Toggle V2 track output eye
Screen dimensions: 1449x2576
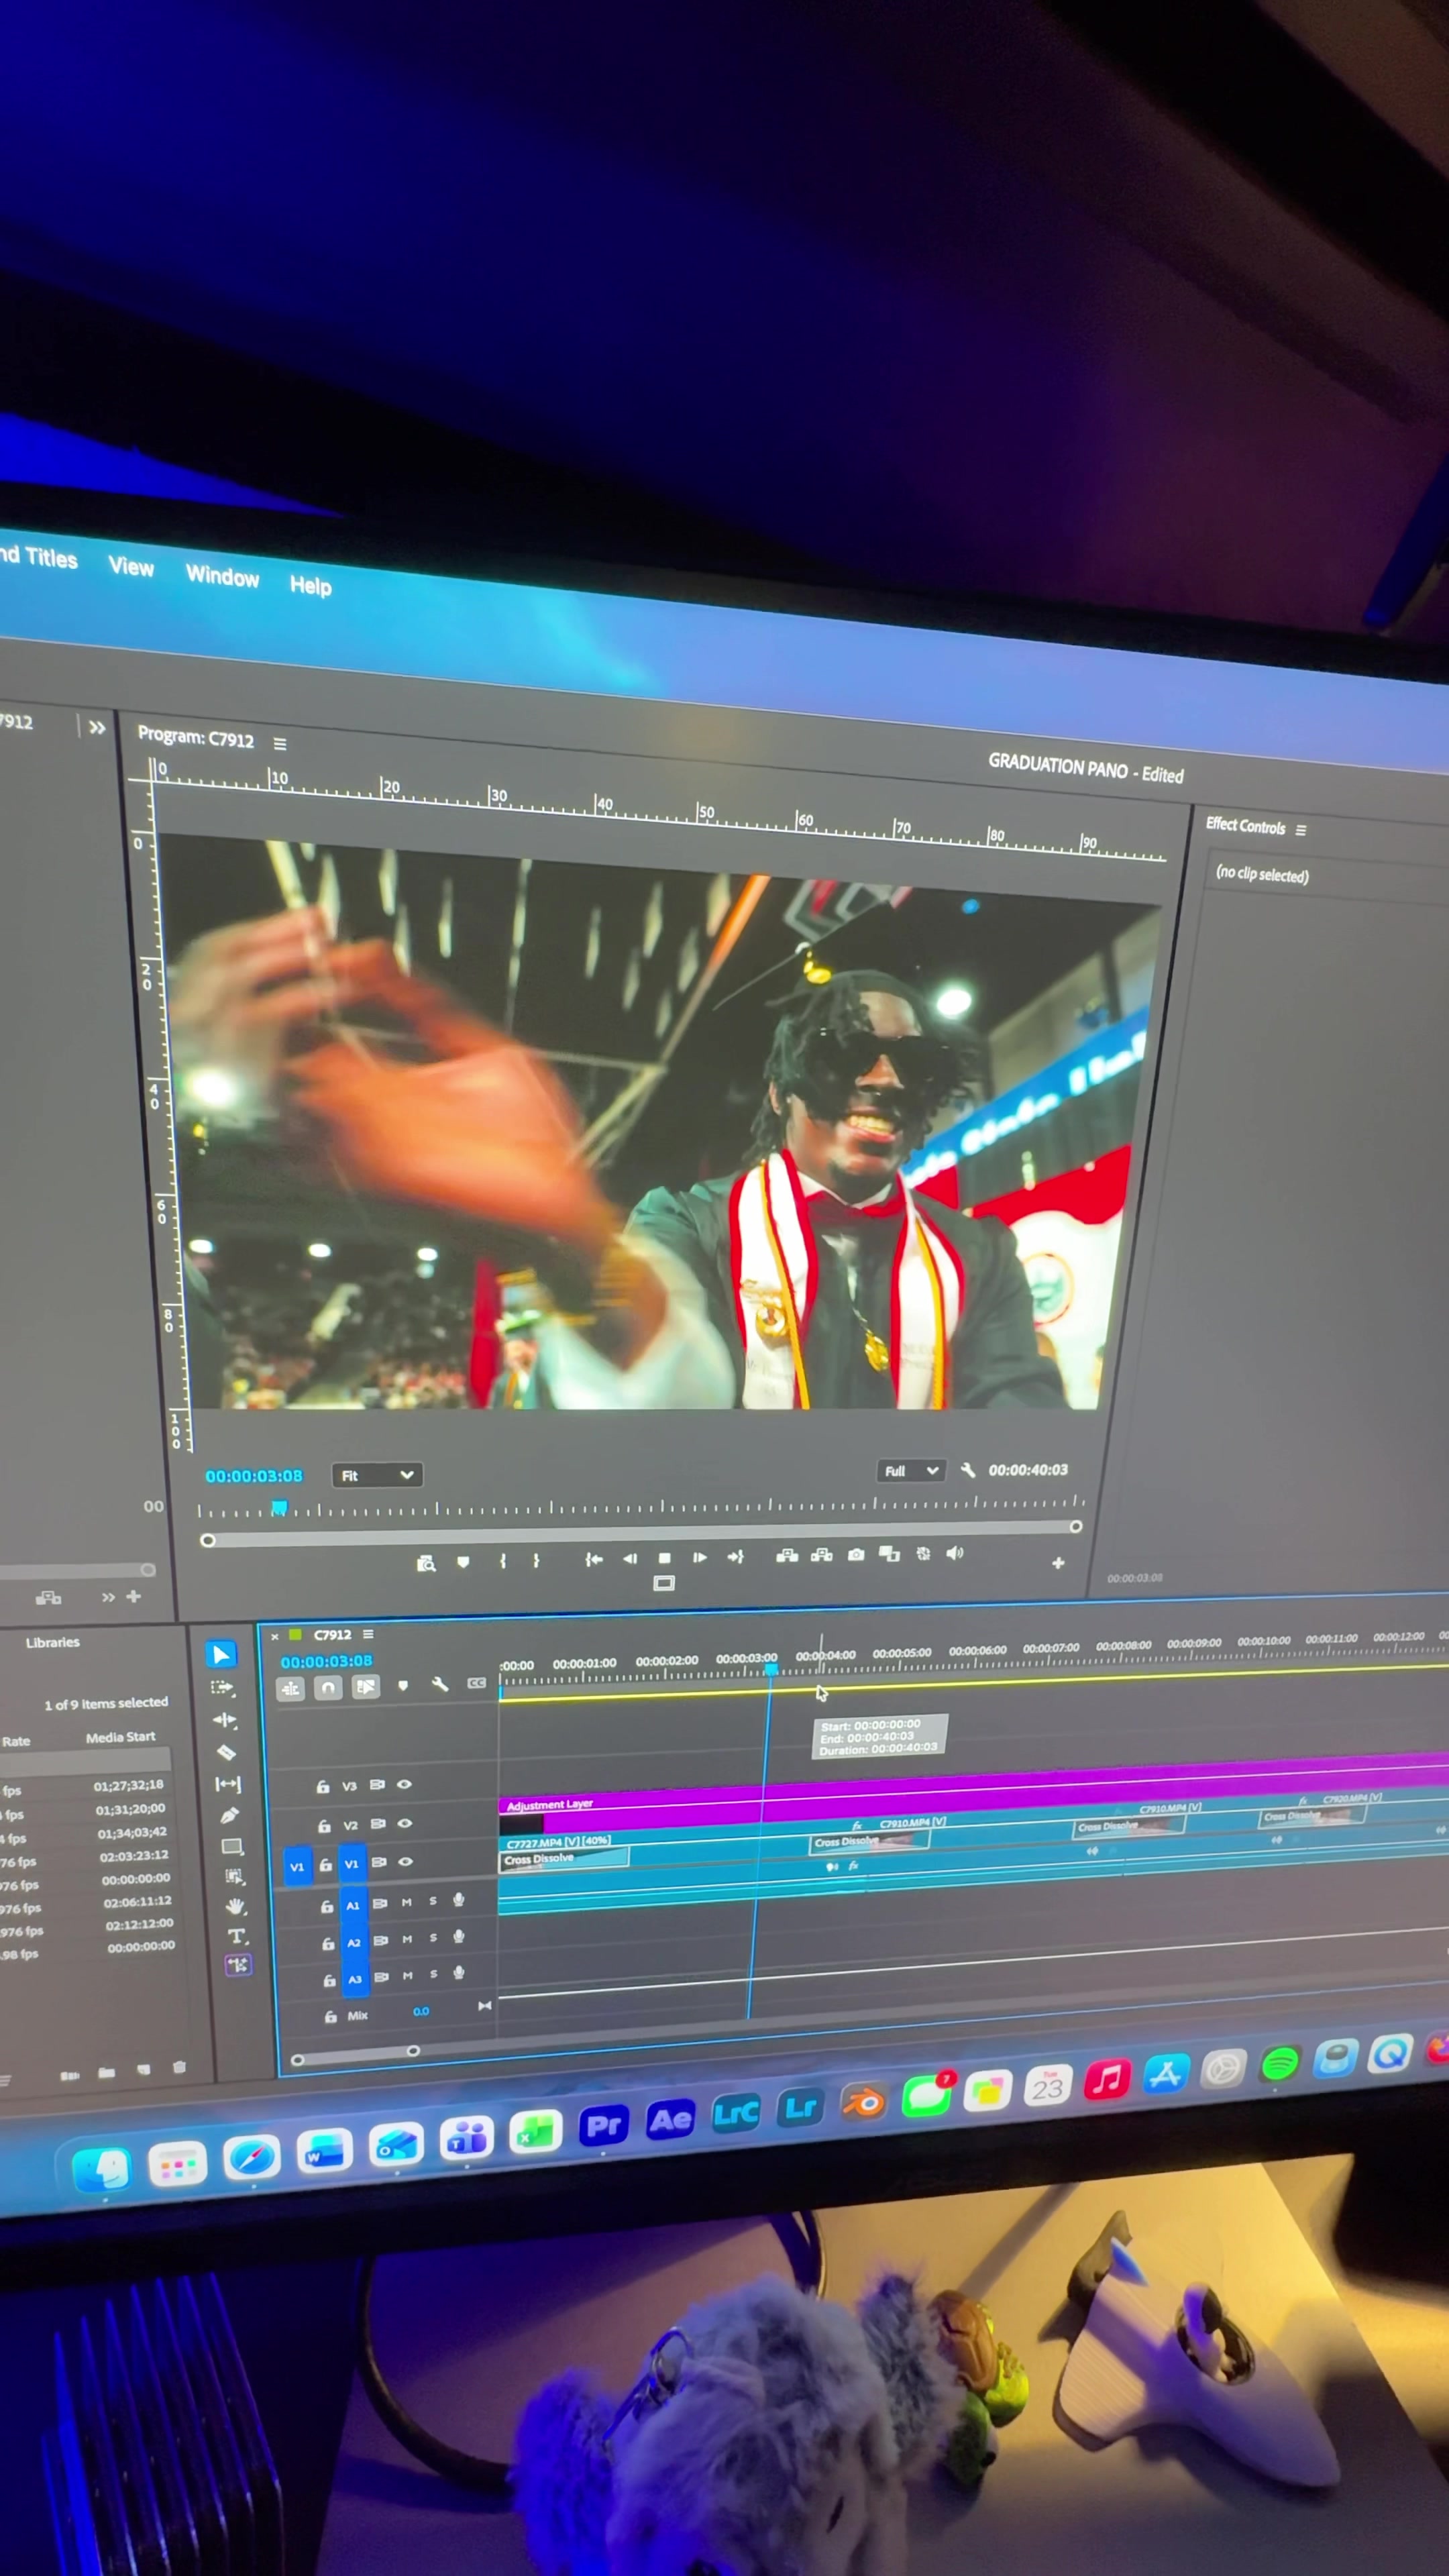[x=405, y=1823]
